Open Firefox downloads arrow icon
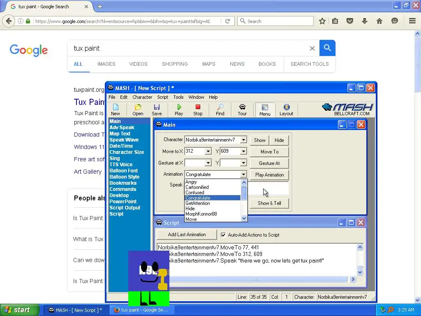The width and height of the screenshot is (421, 316). (x=364, y=21)
